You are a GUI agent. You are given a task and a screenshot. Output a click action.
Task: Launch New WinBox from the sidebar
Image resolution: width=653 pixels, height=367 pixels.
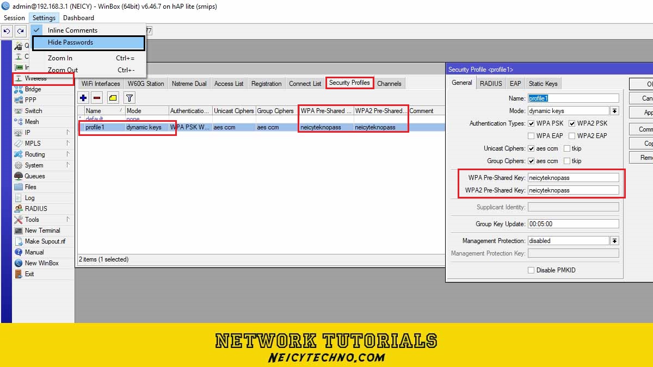pos(41,263)
